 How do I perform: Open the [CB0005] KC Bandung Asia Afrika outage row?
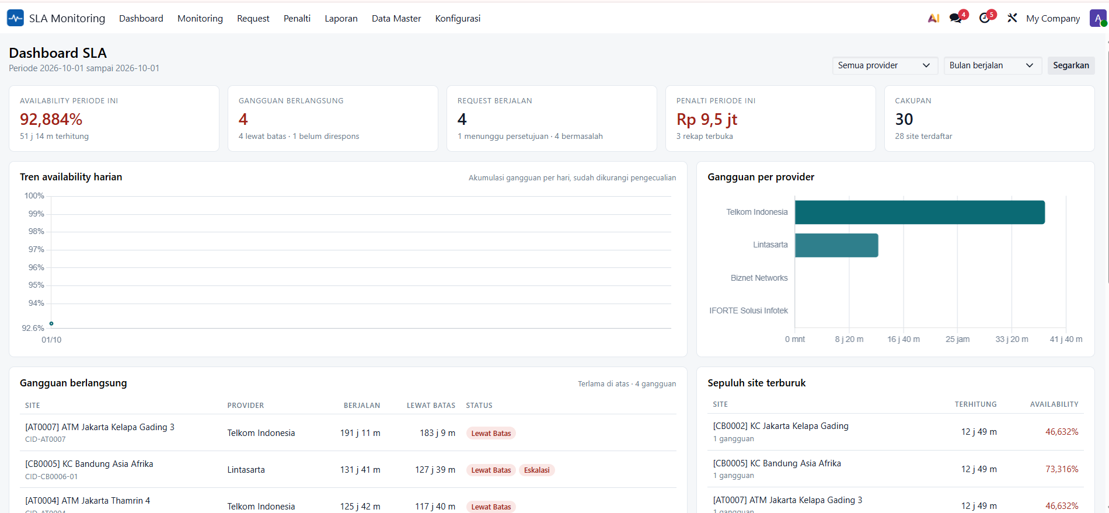coord(348,469)
